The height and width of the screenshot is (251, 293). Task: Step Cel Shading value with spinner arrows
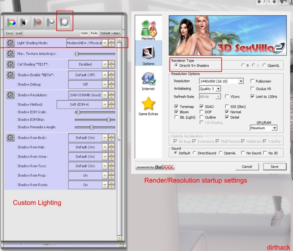pyautogui.click(x=112, y=64)
